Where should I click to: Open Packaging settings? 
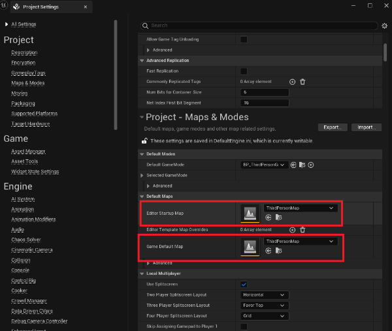[x=23, y=103]
